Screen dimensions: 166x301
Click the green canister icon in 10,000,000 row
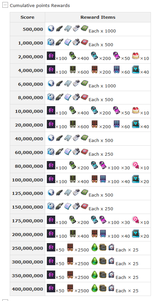[x=73, y=110]
